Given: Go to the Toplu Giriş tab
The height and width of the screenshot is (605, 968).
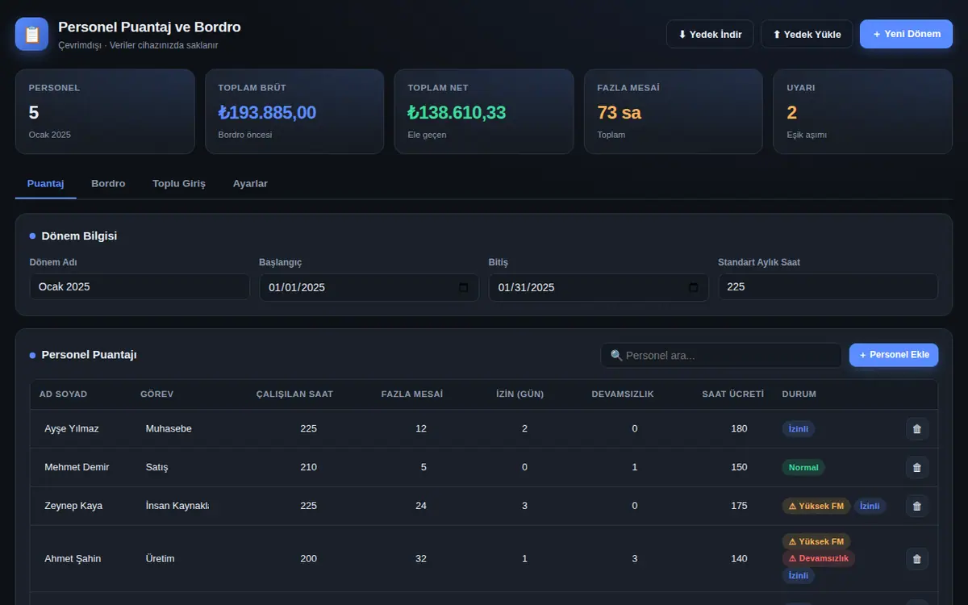Looking at the screenshot, I should (179, 184).
